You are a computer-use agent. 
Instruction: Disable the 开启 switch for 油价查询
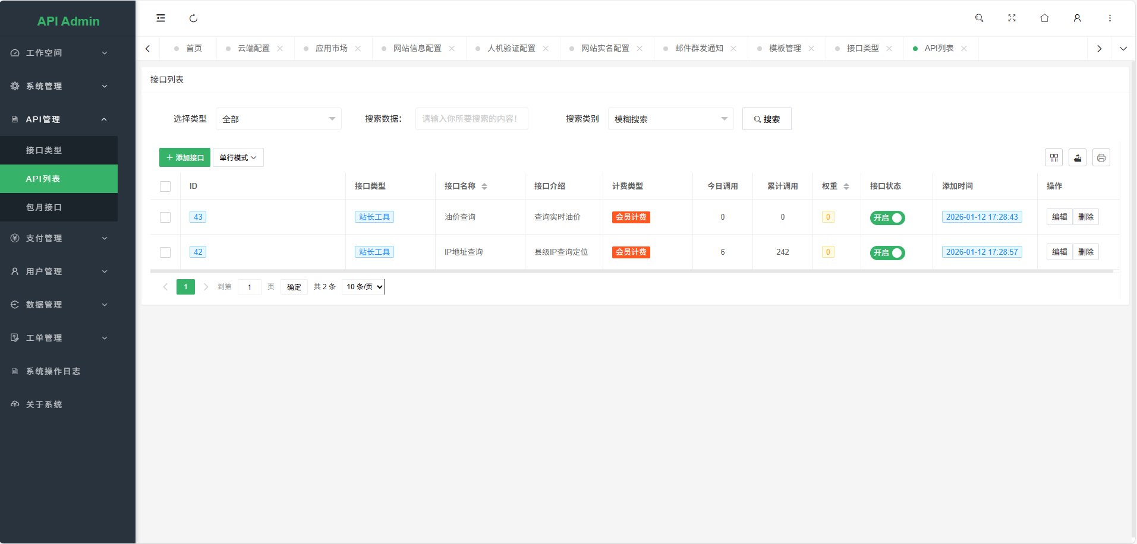click(887, 217)
